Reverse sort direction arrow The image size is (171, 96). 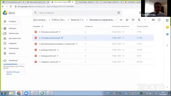(42, 26)
